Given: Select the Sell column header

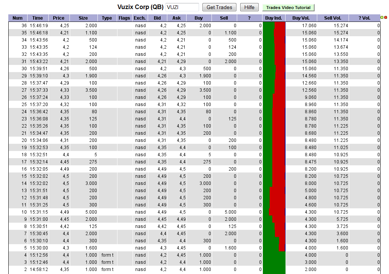Looking at the screenshot, I should click(224, 18).
